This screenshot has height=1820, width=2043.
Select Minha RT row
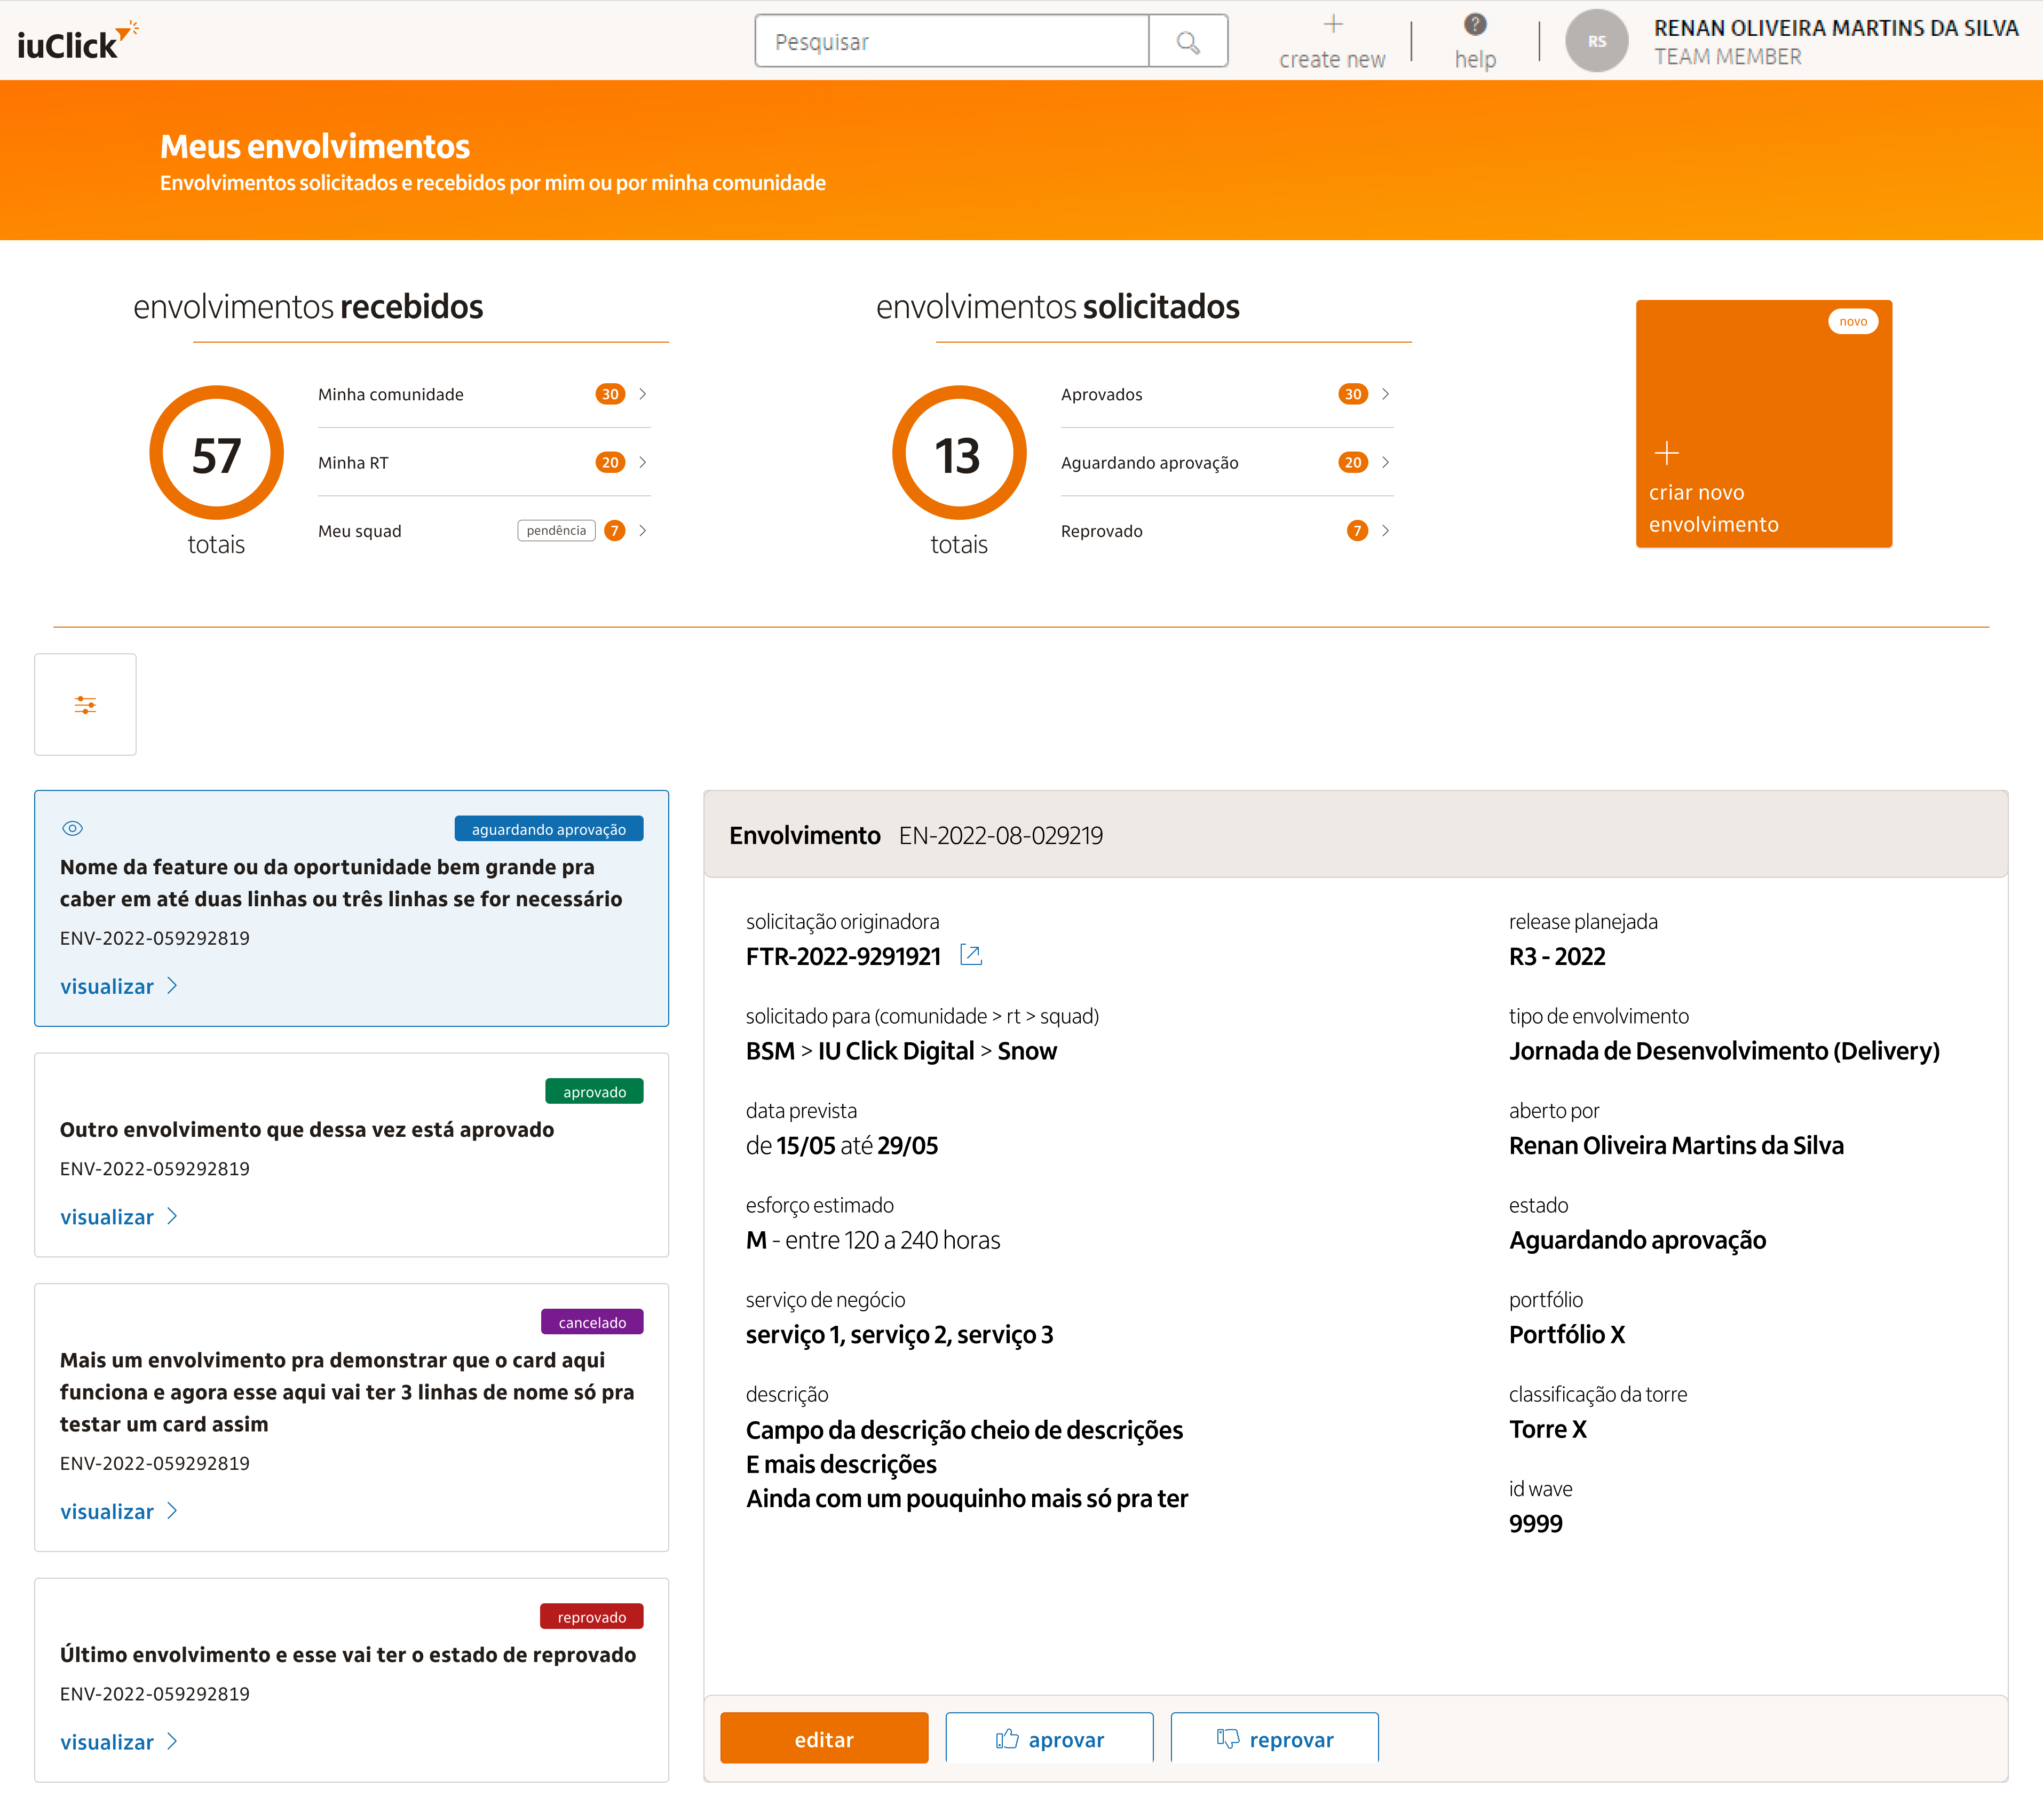pos(484,462)
